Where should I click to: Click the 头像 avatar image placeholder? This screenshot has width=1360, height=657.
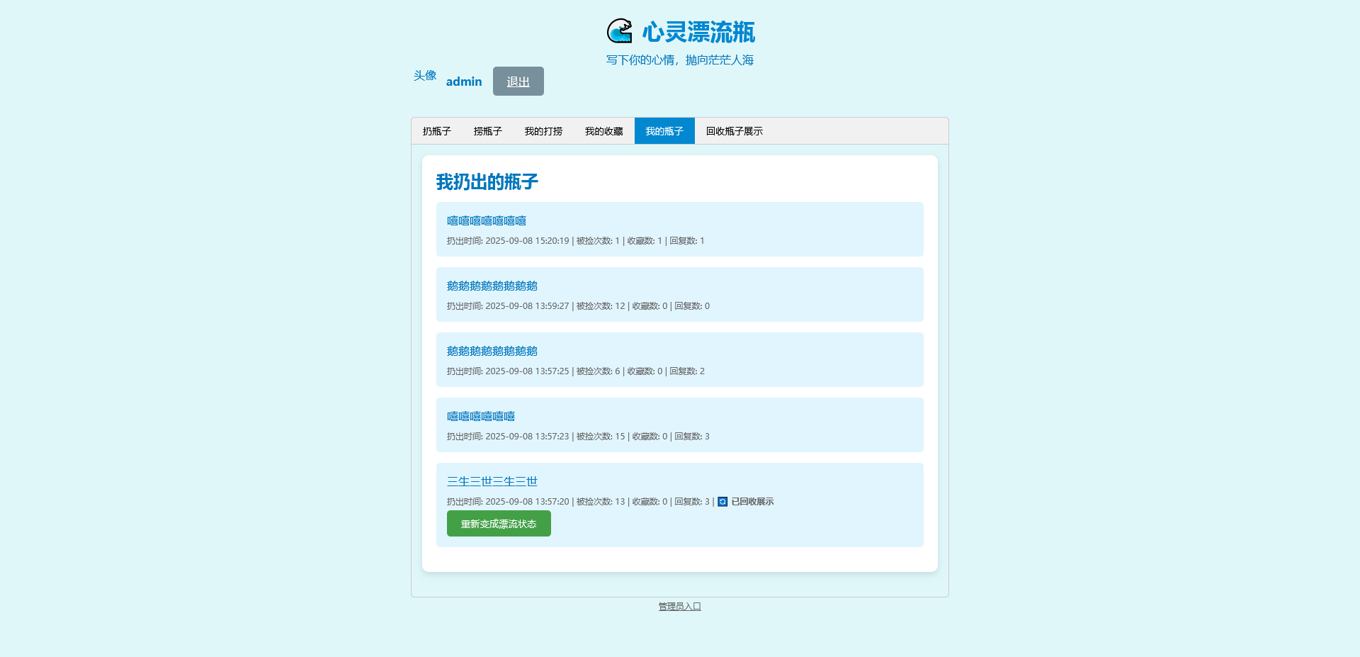425,76
